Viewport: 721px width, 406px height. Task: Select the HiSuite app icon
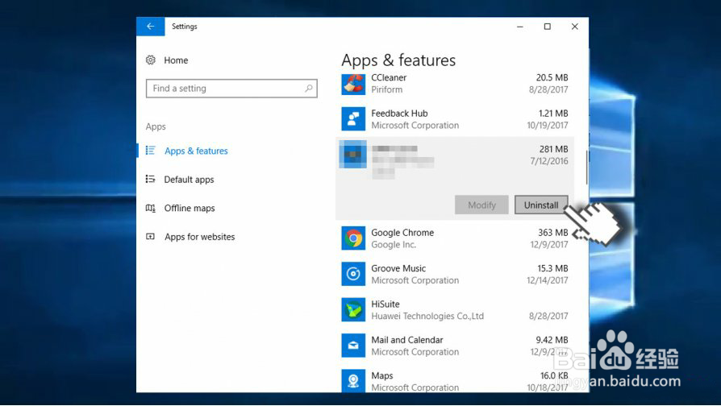click(353, 309)
